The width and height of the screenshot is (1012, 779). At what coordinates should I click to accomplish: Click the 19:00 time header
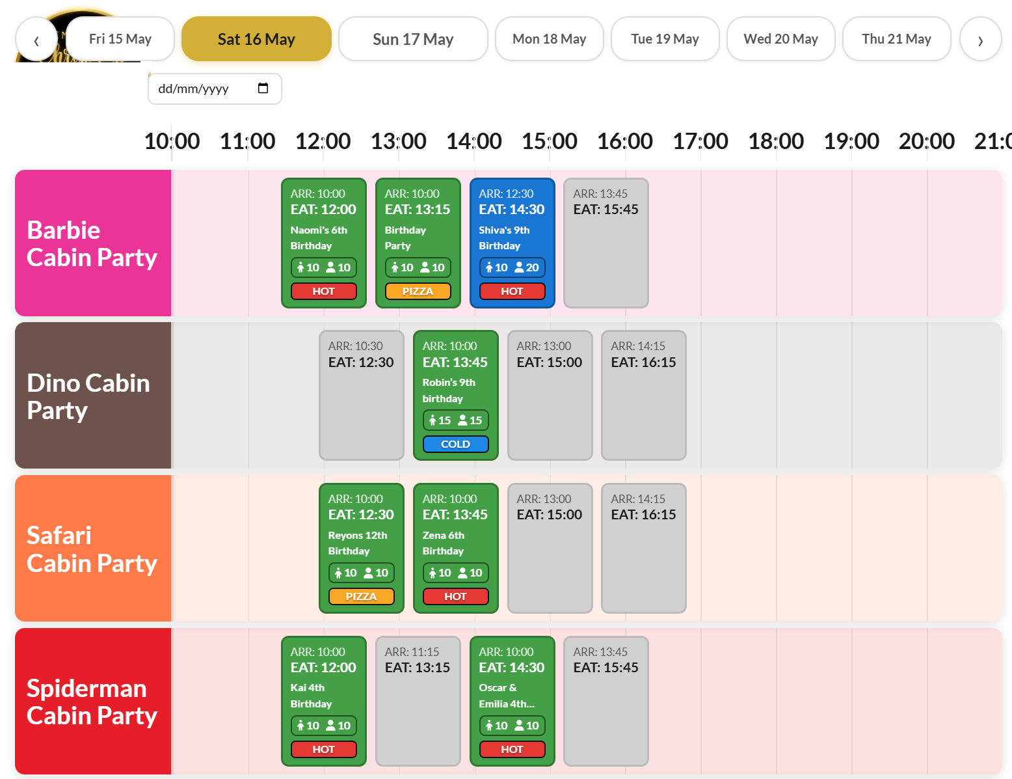851,141
